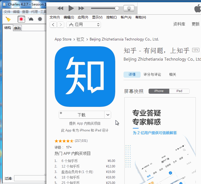201x184 pixels.
Task: Select the iPad screenshots segment
Action: point(179,91)
